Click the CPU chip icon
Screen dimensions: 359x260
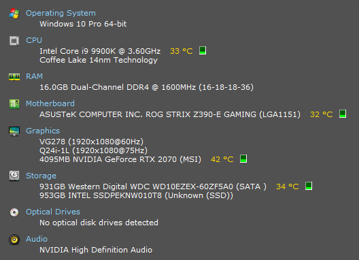pos(14,41)
